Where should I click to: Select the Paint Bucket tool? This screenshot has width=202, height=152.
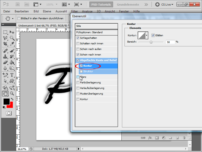(x=12, y=62)
